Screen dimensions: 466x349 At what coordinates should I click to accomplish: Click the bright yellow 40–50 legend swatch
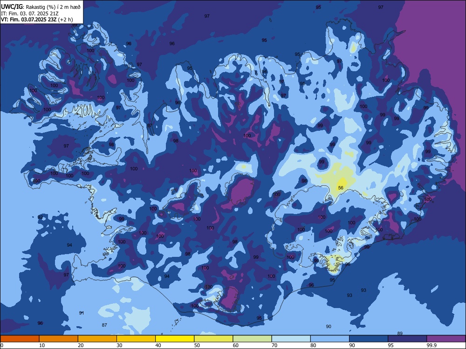[x=175, y=339]
